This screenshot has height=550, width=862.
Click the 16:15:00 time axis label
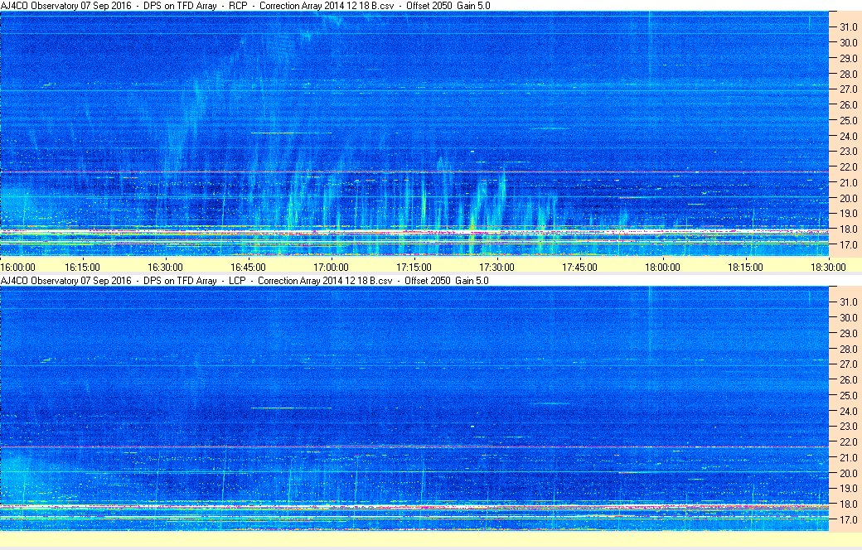click(x=83, y=267)
